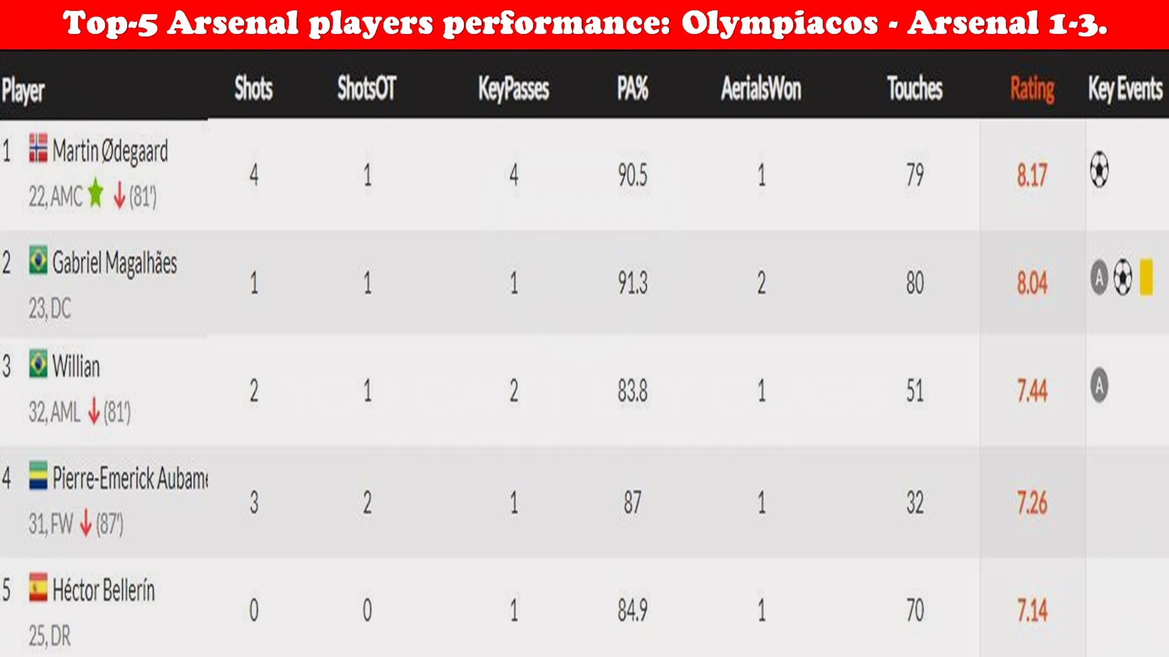Click Willian's assist icon

1099,385
